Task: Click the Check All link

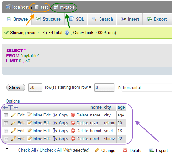Action: (x=27, y=150)
